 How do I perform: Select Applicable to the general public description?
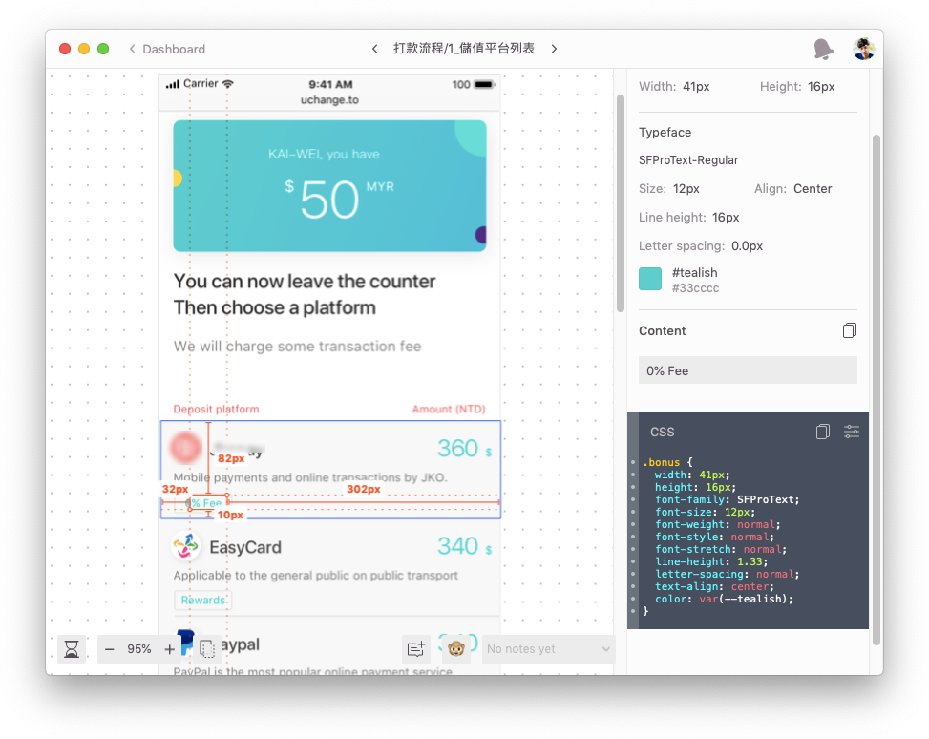click(x=316, y=576)
